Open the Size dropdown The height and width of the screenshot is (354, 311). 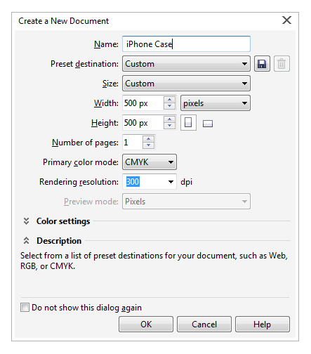click(186, 84)
